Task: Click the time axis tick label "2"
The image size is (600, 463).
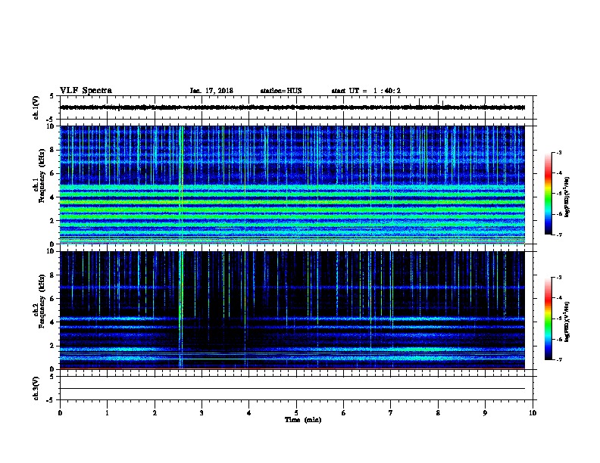Action: pyautogui.click(x=155, y=413)
